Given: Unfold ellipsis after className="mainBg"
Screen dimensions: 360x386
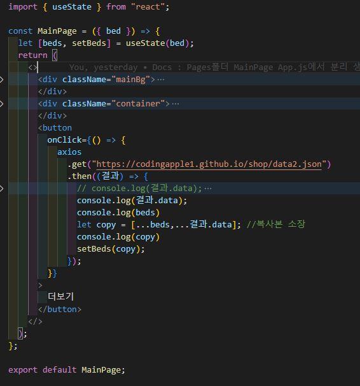Looking at the screenshot, I should [161, 80].
